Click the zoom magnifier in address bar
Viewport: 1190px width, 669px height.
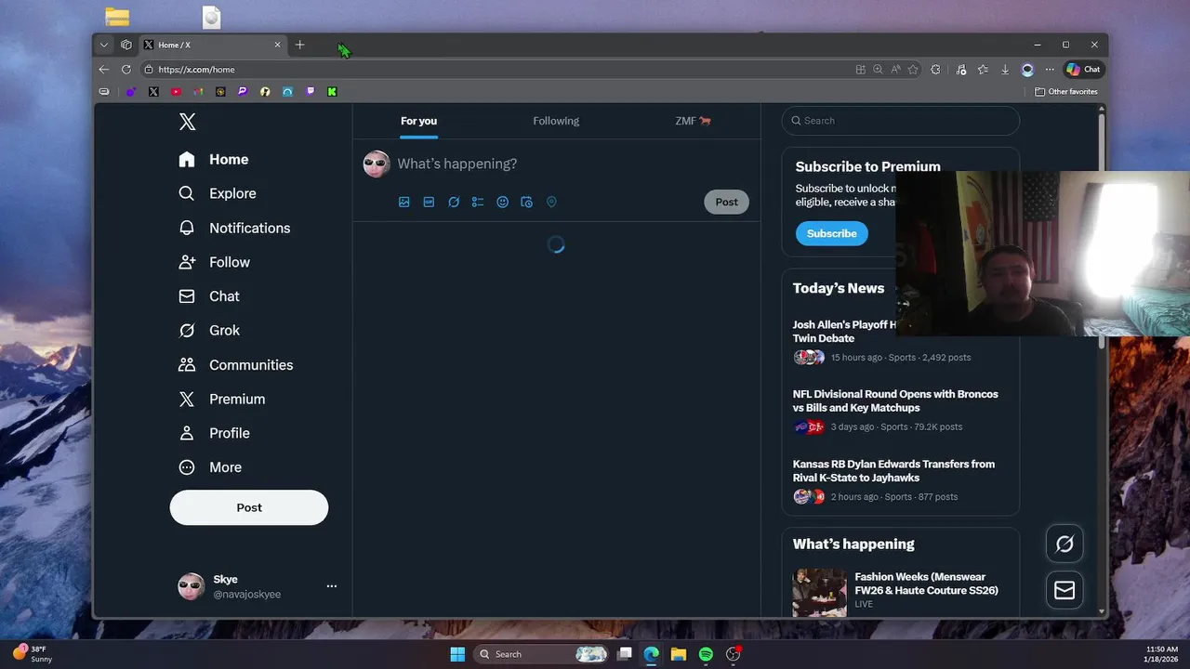[x=878, y=70]
